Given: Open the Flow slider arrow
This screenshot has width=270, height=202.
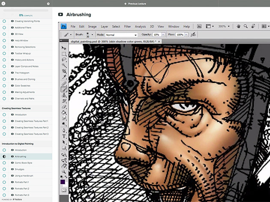Looking at the screenshot, I should click(x=186, y=35).
